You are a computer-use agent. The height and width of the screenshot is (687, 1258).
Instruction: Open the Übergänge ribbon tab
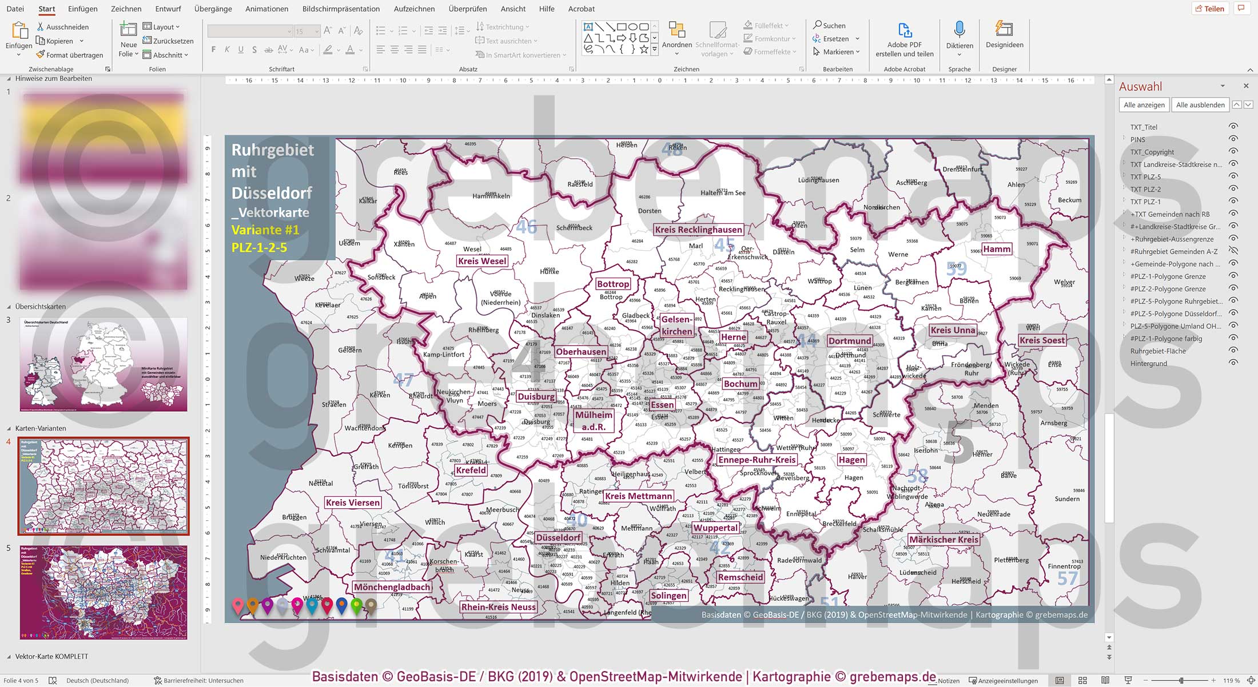click(213, 9)
